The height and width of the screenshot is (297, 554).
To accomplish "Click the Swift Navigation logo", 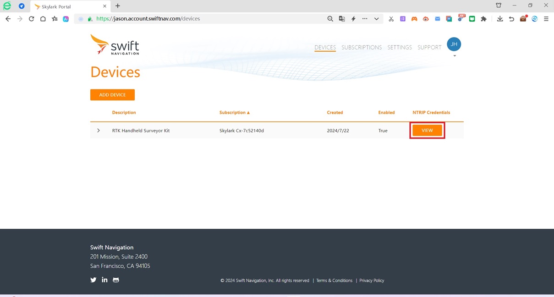I will click(115, 44).
